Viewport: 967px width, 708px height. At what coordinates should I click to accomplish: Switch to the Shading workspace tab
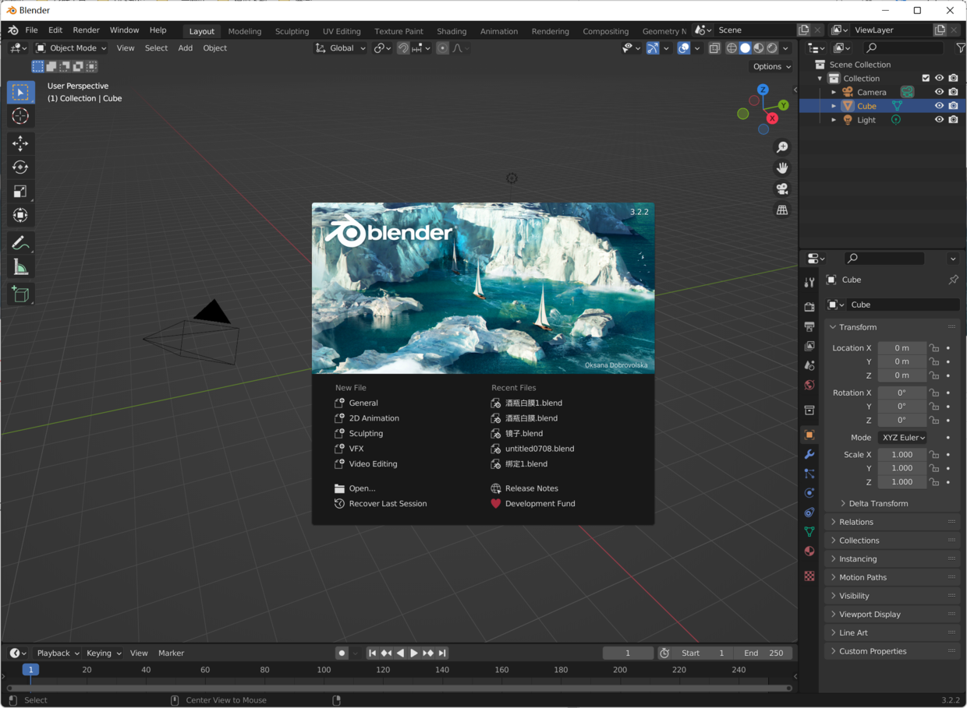[452, 31]
